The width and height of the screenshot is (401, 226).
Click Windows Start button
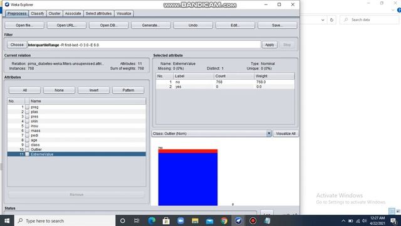point(7,220)
